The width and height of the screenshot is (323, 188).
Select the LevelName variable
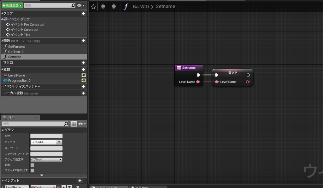tap(16, 76)
